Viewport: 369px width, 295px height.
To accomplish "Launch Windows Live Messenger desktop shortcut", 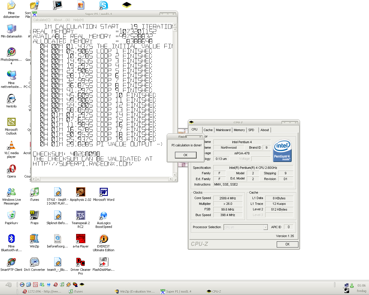I will [x=11, y=196].
